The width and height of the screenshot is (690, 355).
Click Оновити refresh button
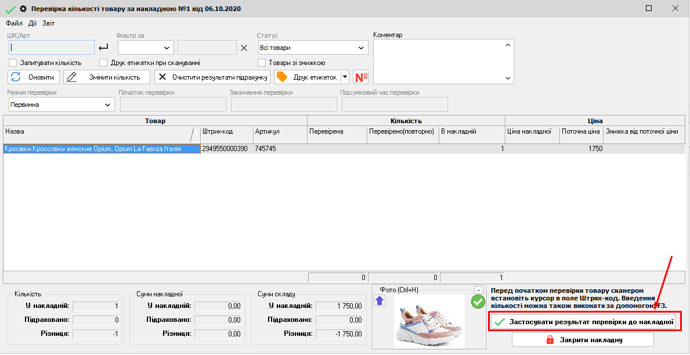(34, 77)
